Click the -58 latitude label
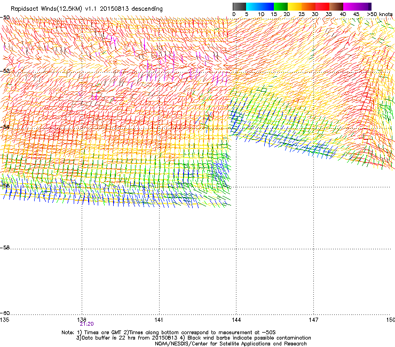 (x=5, y=248)
